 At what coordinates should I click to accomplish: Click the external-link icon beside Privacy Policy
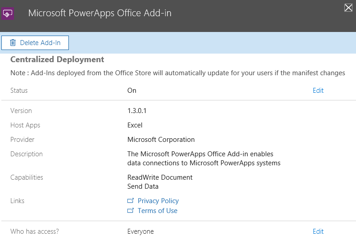(x=131, y=201)
